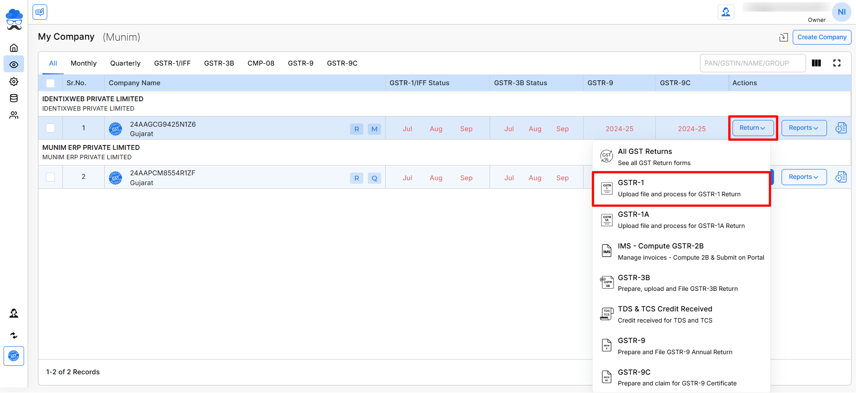This screenshot has height=393, width=856.
Task: Open the database icon in sidebar
Action: coord(14,98)
